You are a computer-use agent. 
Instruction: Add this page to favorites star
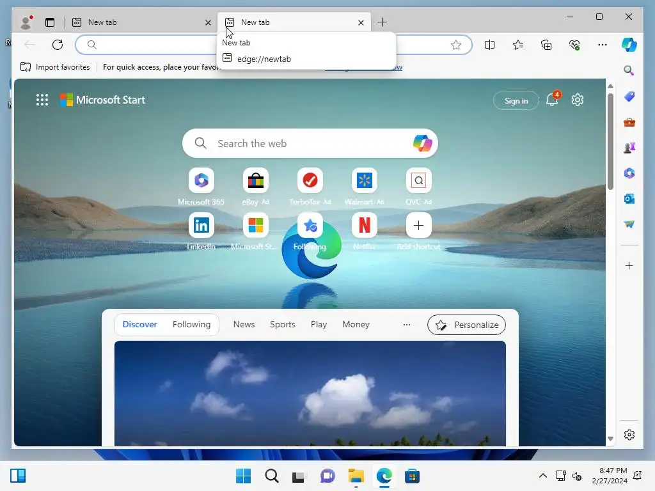point(456,45)
